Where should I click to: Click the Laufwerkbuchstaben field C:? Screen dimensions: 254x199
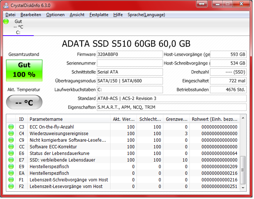pos(130,90)
